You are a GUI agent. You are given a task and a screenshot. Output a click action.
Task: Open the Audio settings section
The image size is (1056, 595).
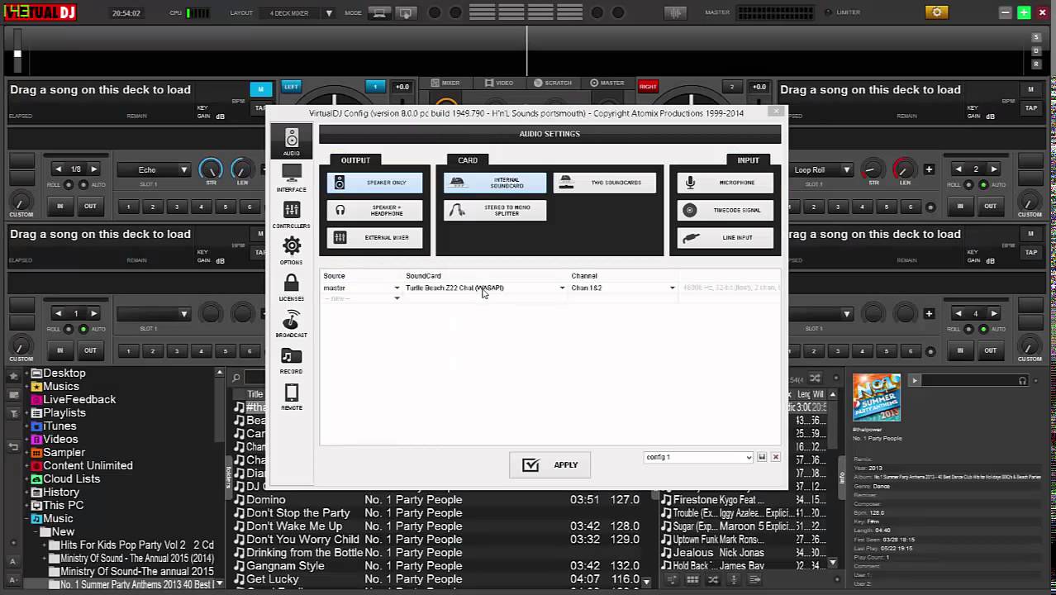coord(292,142)
